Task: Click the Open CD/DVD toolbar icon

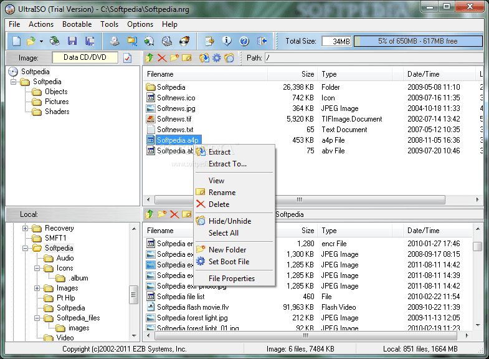Action: tap(55, 41)
